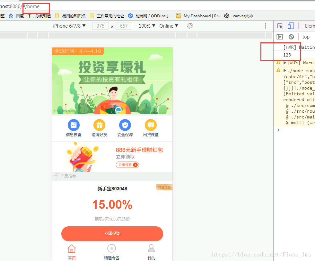Open the Online network throttling dropdown
Screen dimensions: 315x261
(x=168, y=26)
